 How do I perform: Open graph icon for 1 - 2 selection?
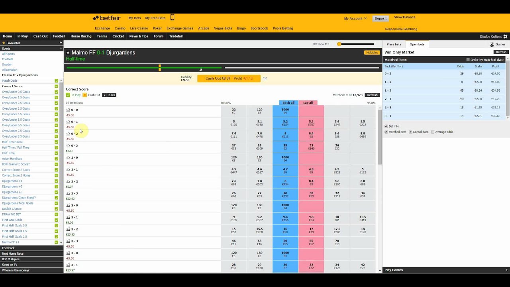click(68, 181)
